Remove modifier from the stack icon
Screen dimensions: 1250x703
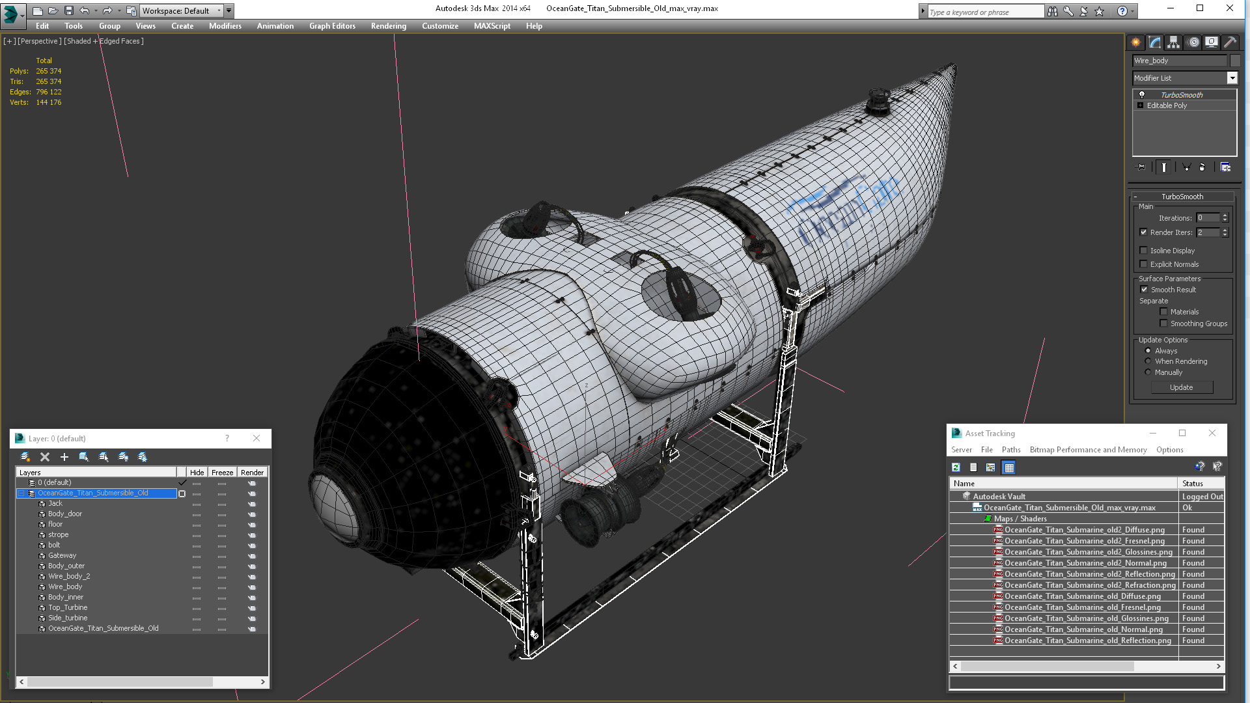1202,167
